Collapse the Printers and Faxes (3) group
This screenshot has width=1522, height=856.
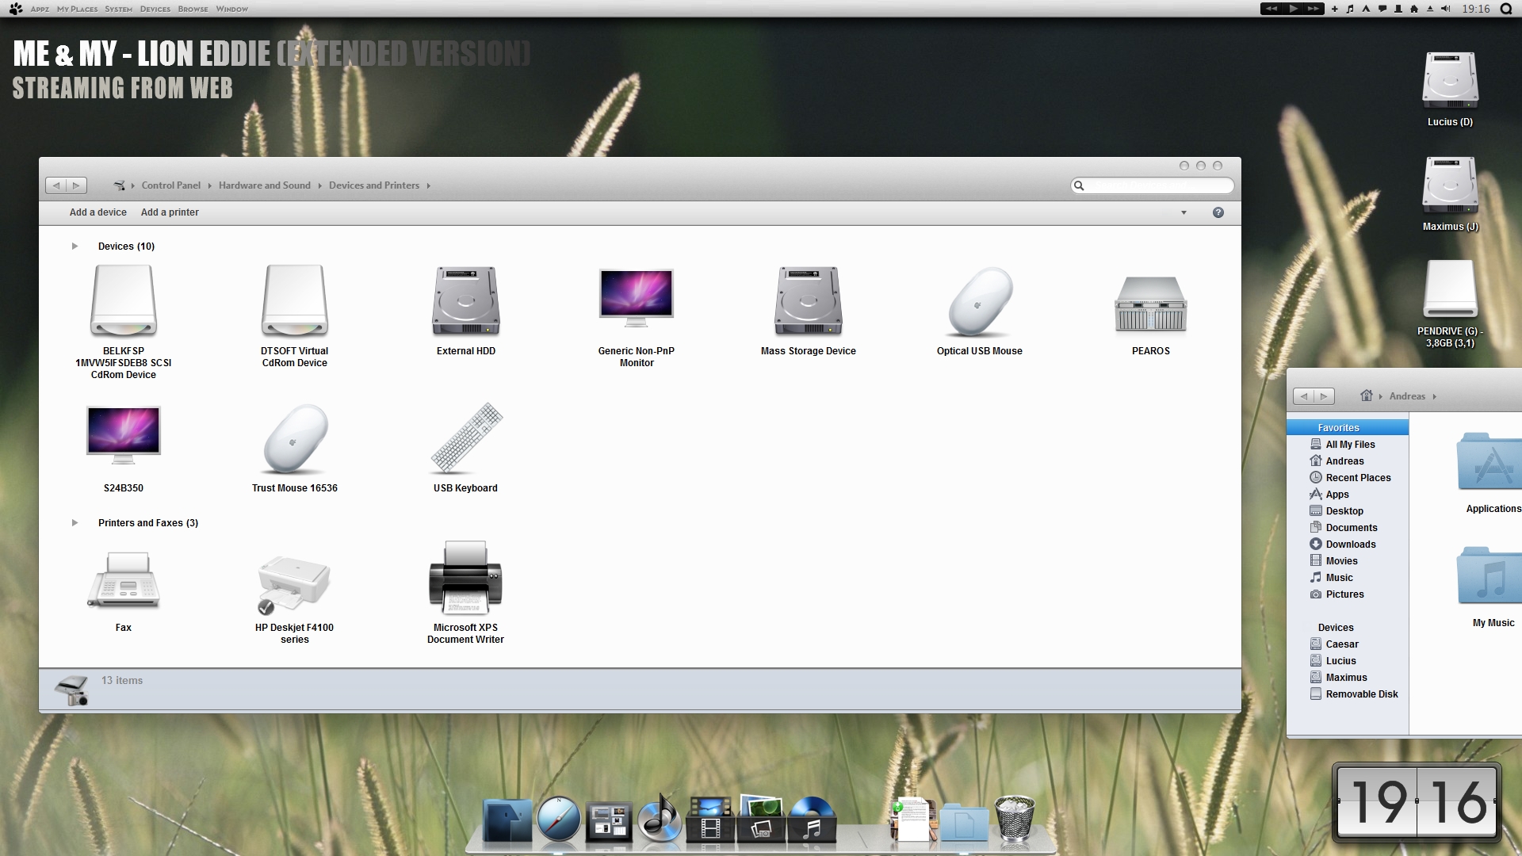(75, 523)
